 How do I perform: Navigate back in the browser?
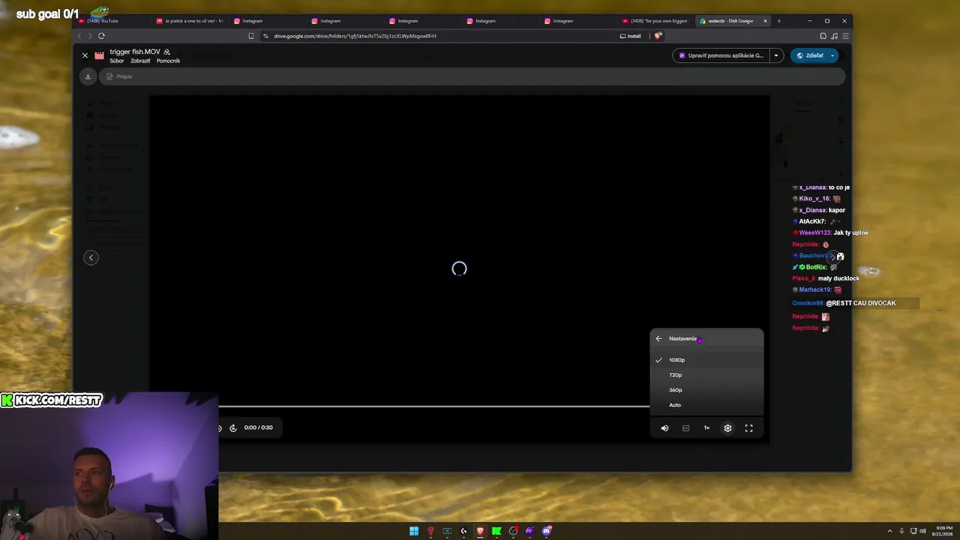click(x=81, y=36)
